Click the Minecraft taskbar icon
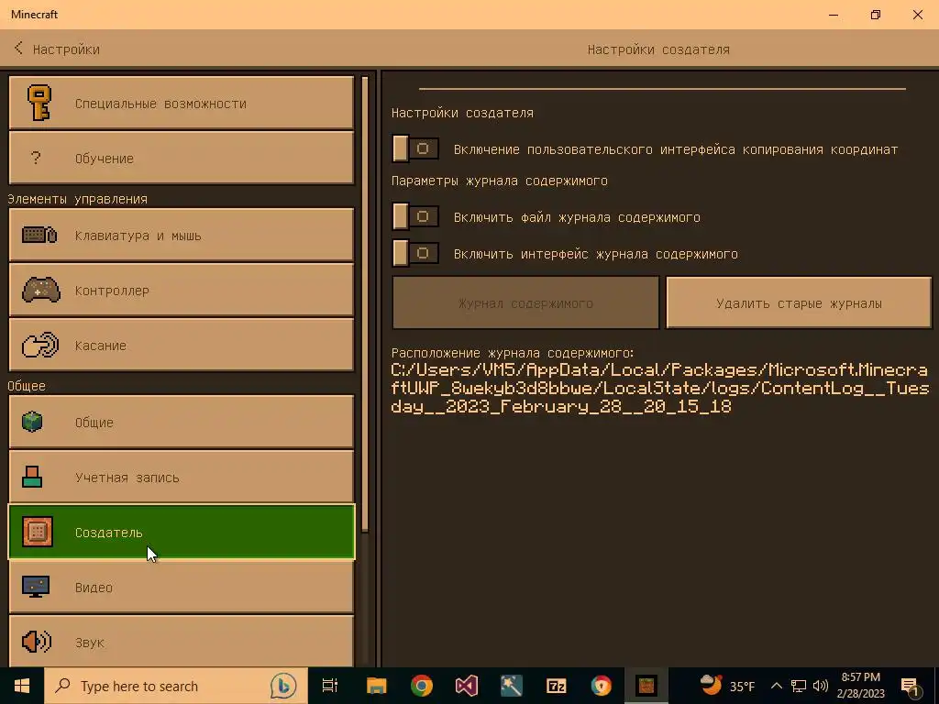Image resolution: width=939 pixels, height=704 pixels. [646, 686]
